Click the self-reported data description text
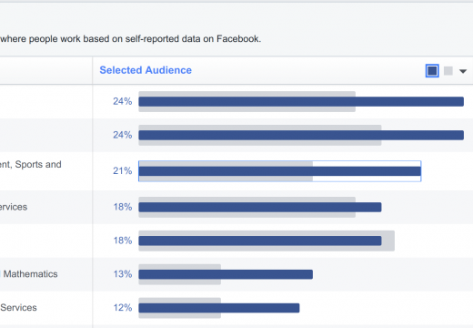The width and height of the screenshot is (473, 328). (130, 39)
